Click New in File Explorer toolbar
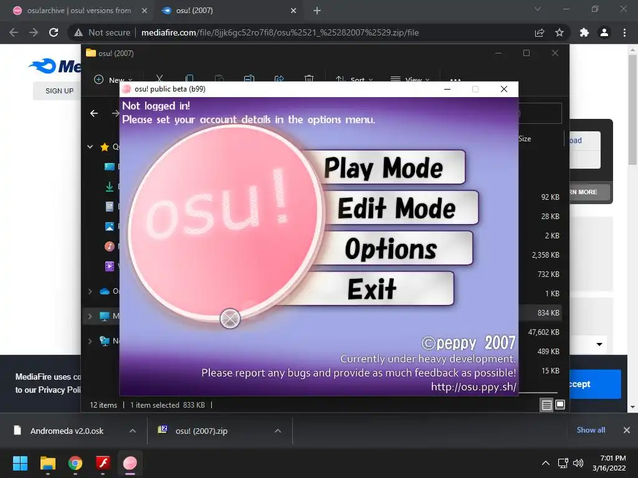The width and height of the screenshot is (638, 478). click(x=113, y=80)
